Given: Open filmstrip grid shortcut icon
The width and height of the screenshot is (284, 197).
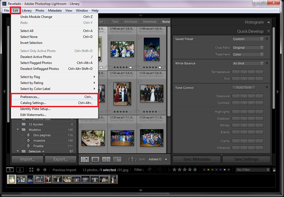Looking at the screenshot, I should tap(31, 170).
